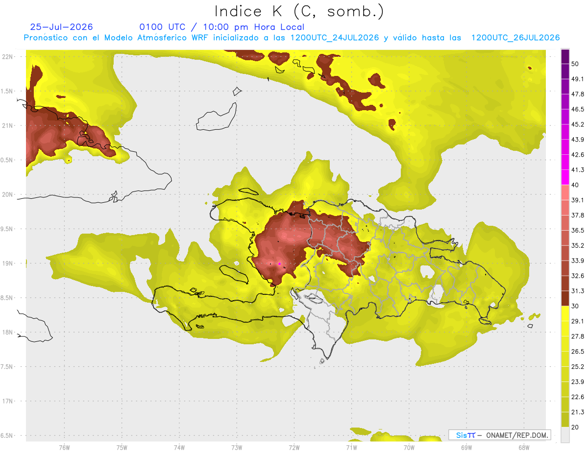Click the valid-until time '1200UTC_26JUL2026'
Viewport: 588px width, 454px height.
pos(515,38)
